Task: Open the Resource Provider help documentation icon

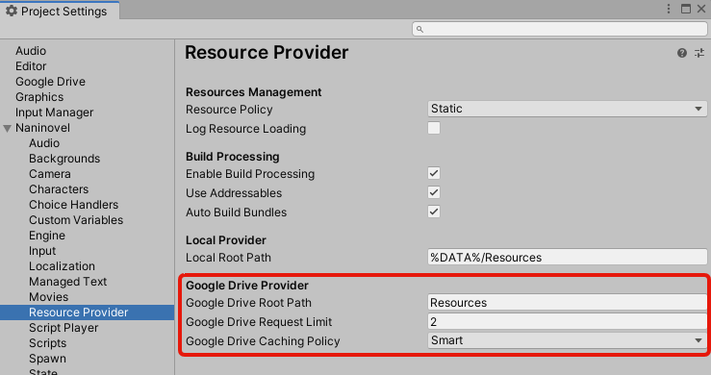Action: click(681, 53)
